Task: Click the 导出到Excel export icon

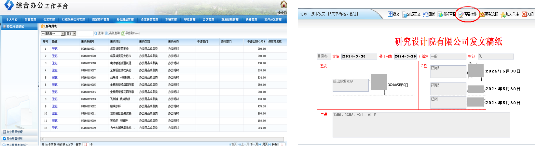Action: point(123,33)
